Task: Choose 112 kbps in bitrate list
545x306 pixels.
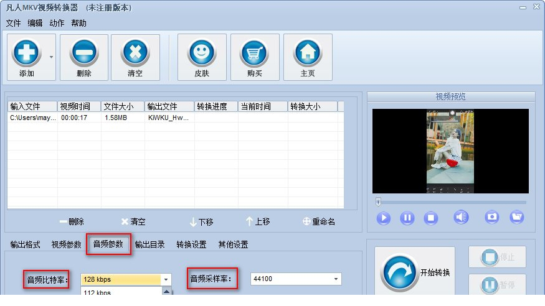Action: (121, 292)
